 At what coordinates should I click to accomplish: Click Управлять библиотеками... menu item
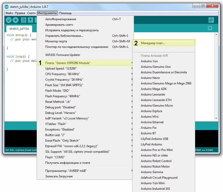click(x=64, y=36)
